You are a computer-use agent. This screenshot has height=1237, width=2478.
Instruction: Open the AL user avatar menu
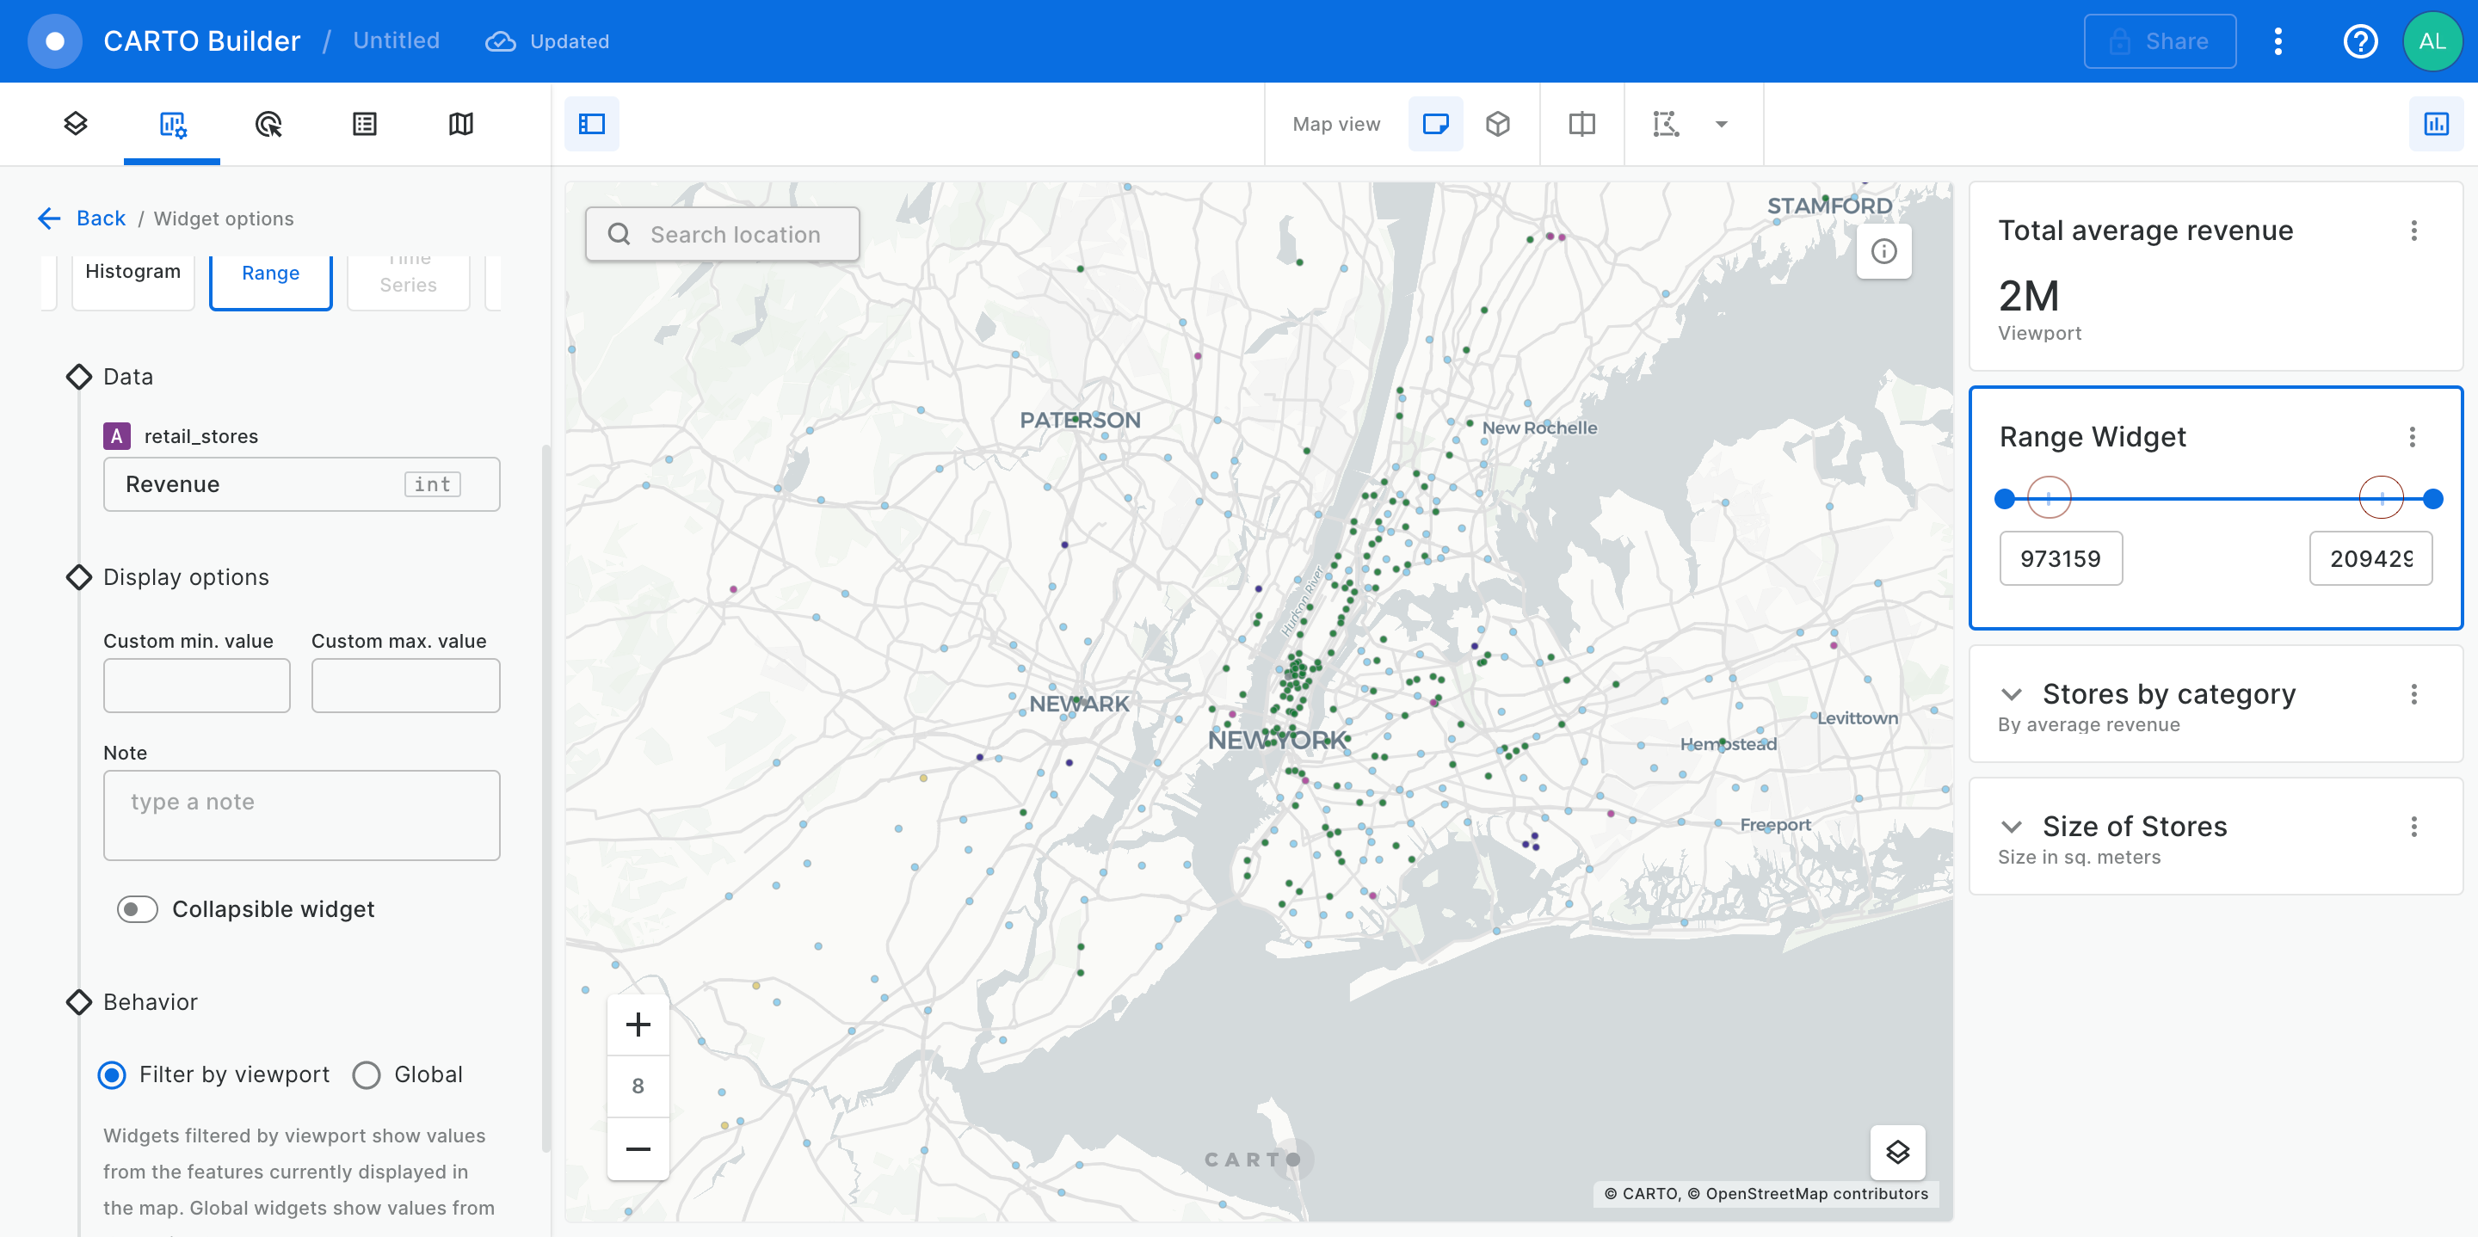[2431, 41]
